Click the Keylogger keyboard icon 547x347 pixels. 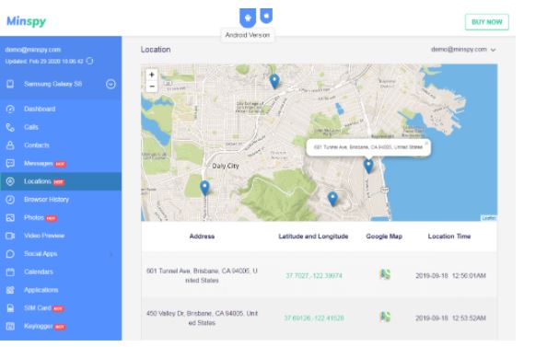click(x=10, y=326)
